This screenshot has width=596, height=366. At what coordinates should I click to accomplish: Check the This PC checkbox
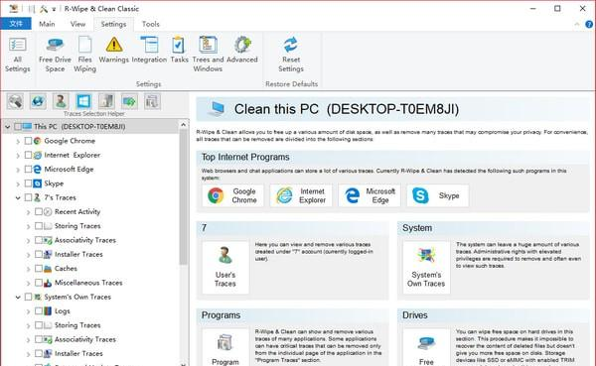(18, 126)
